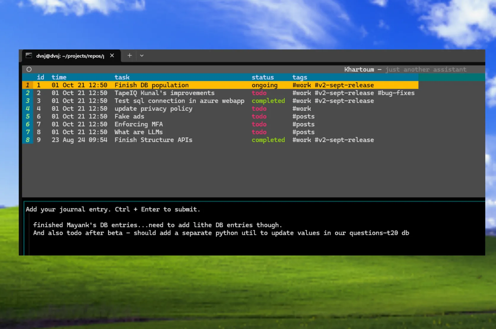Select the 'Finish Structure APIs' task

click(x=153, y=140)
